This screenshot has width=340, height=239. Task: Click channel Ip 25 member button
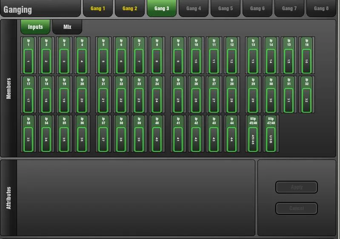coord(178,94)
